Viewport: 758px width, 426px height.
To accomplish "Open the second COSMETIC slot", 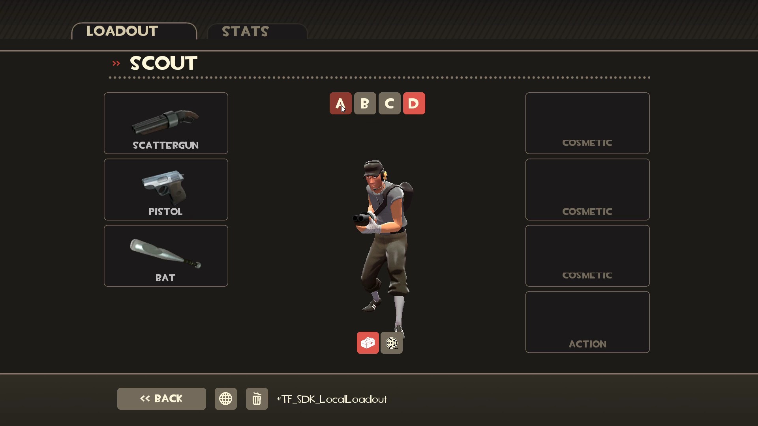I will (x=587, y=189).
